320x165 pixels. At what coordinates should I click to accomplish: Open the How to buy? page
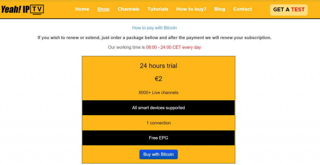191,9
